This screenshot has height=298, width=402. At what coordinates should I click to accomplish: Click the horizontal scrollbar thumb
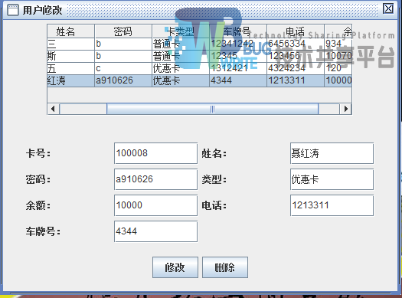coord(213,109)
